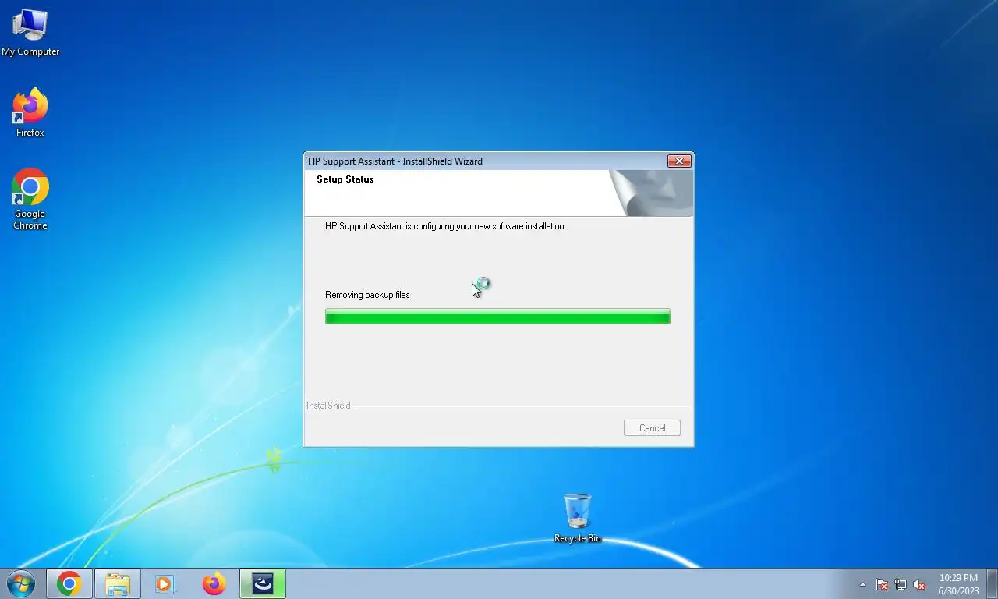The height and width of the screenshot is (599, 998).
Task: Click the muted volume speaker icon
Action: pos(919,584)
